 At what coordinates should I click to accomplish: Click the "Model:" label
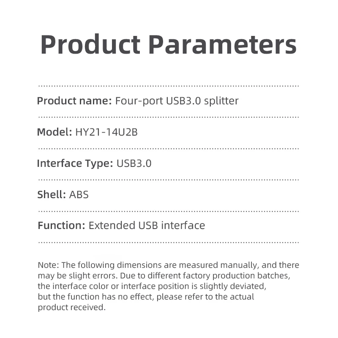(x=55, y=132)
